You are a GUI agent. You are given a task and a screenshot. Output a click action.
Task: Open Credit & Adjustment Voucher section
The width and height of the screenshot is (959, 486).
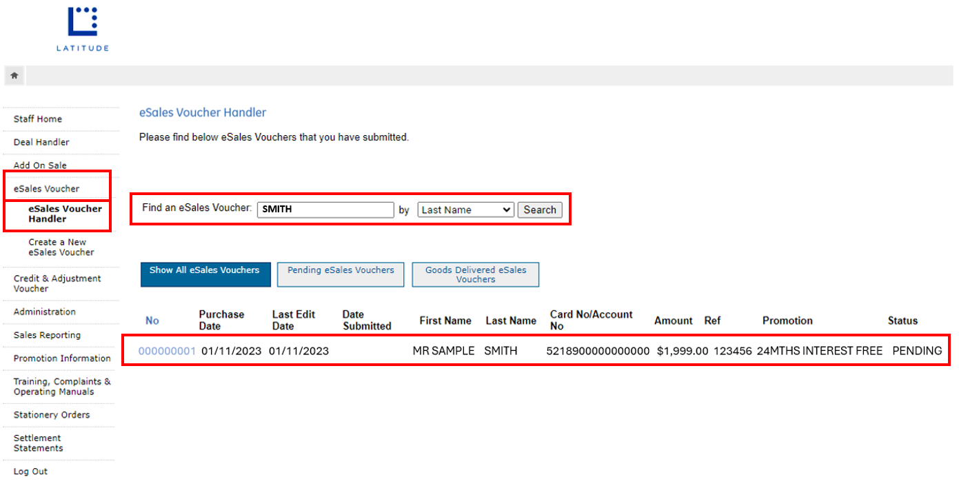click(x=57, y=283)
